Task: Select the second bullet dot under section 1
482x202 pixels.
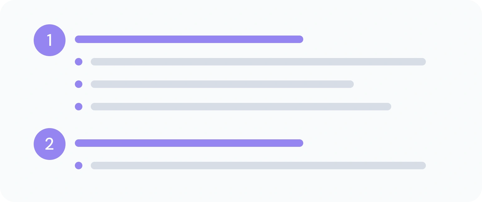Action: 79,84
